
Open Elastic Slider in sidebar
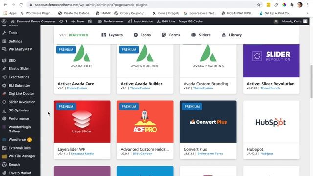click(x=19, y=68)
